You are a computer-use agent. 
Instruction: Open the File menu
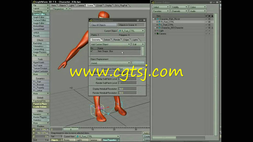click(41, 5)
